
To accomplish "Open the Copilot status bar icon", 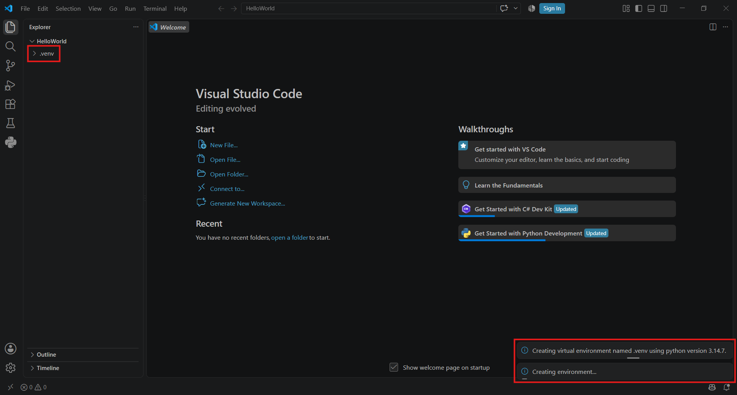I will (712, 387).
